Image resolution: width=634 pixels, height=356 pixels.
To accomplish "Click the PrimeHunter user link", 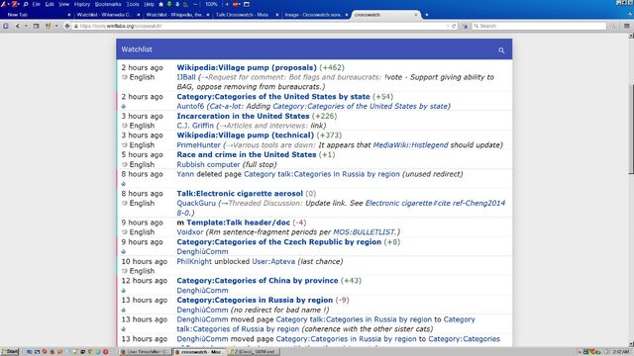I will [x=198, y=145].
